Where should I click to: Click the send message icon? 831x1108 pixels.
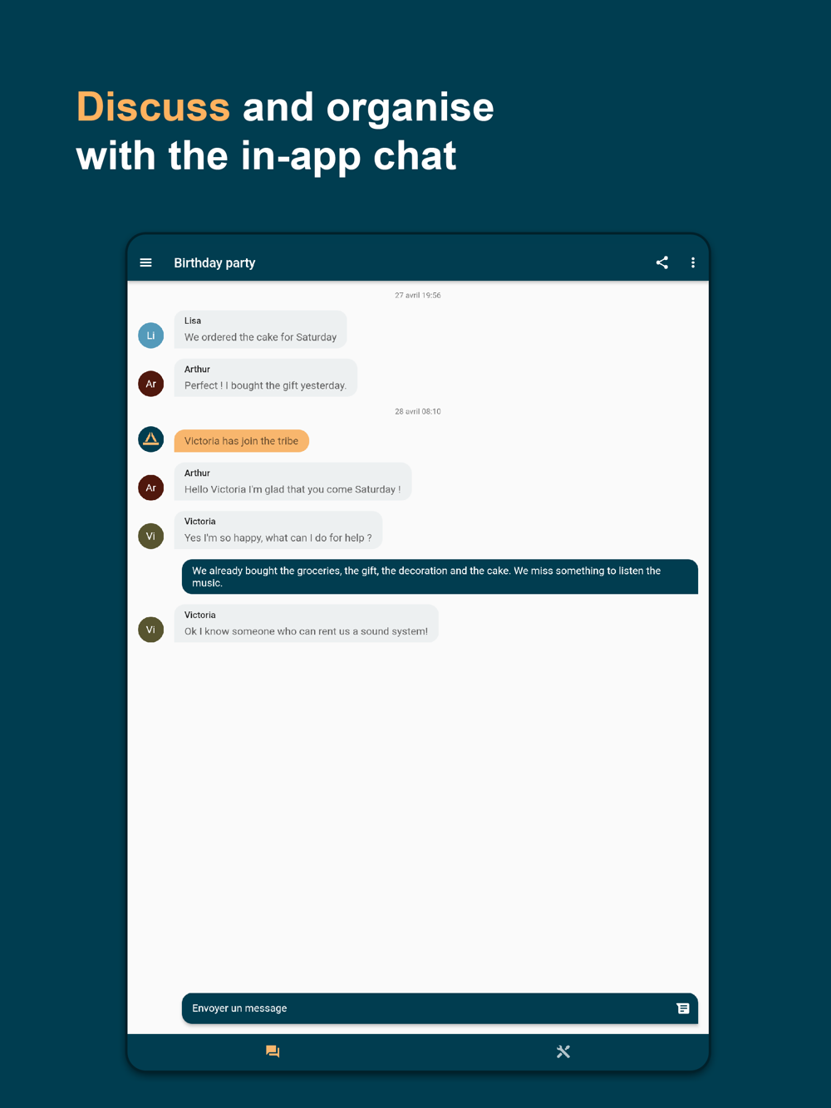click(683, 1008)
